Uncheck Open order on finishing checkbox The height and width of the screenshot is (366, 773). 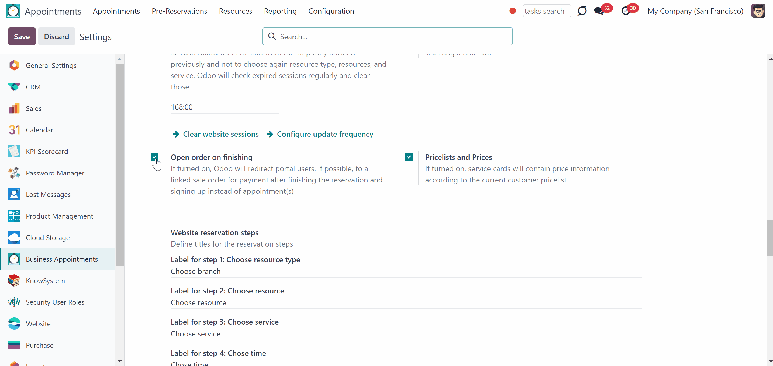(154, 157)
